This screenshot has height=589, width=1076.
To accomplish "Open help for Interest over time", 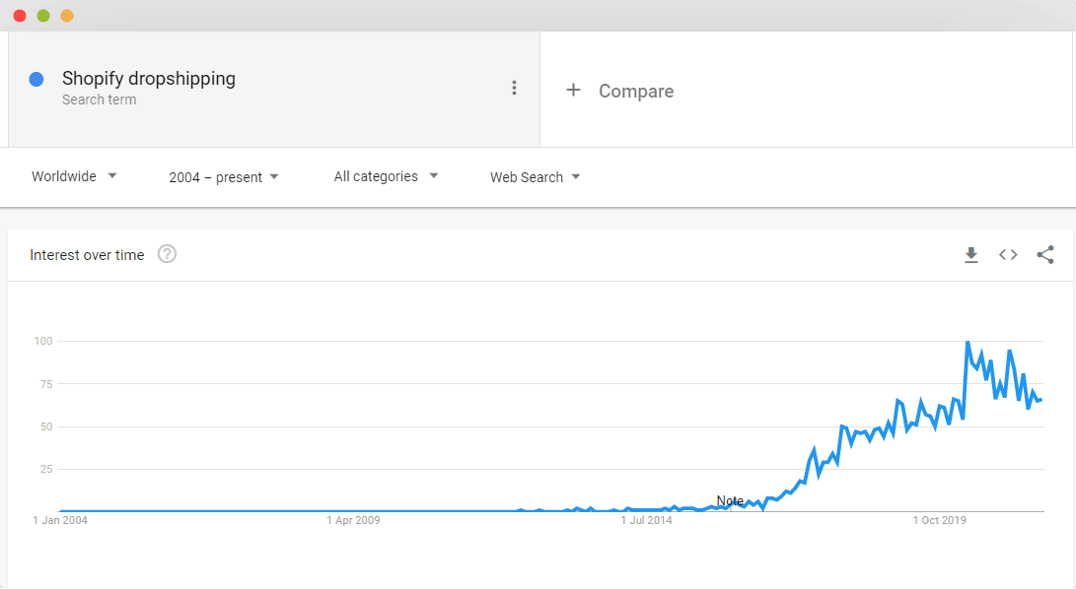I will 167,254.
